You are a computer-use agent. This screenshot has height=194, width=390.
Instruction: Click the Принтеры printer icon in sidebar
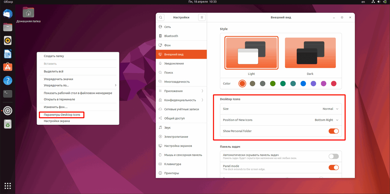coord(160,173)
